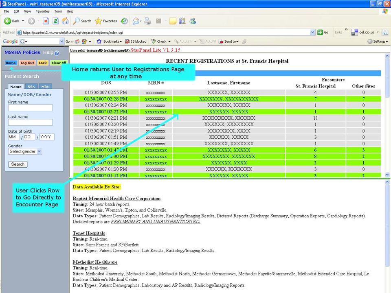Screen dimensions: 391x293
Task: Click the YYYY birth year field
Action: click(x=46, y=137)
